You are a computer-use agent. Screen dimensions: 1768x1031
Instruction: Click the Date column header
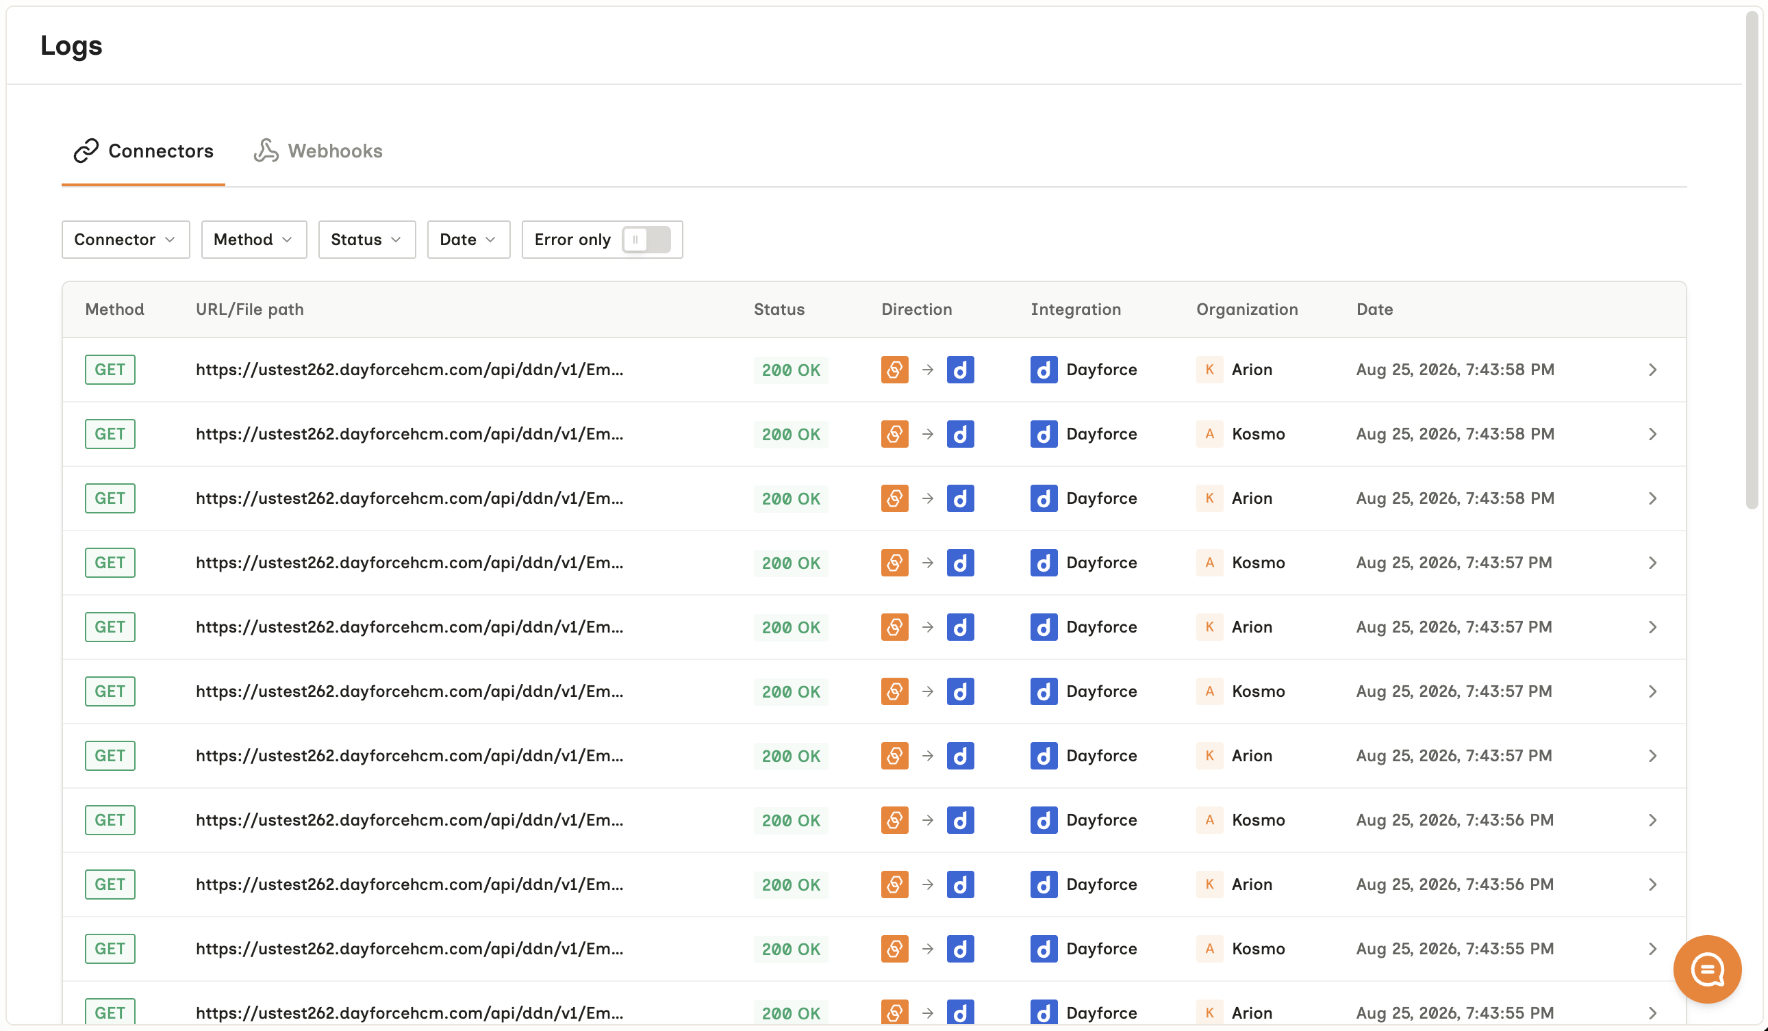1374,309
